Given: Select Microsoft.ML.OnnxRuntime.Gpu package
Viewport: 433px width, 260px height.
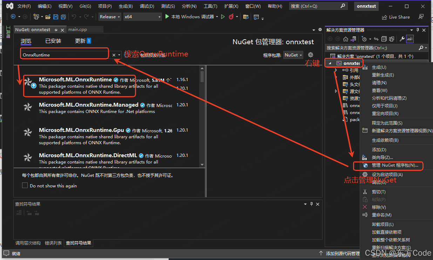Looking at the screenshot, I should [x=107, y=136].
